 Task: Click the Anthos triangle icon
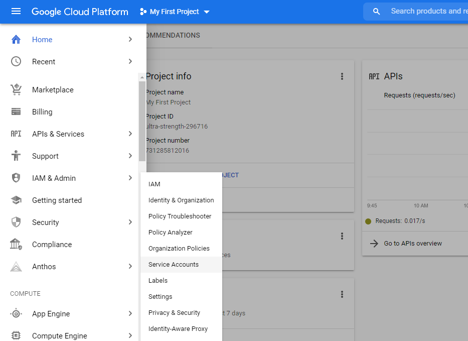[16, 266]
